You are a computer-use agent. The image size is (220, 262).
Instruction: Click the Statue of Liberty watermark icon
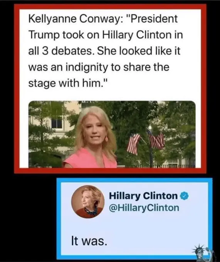202,253
